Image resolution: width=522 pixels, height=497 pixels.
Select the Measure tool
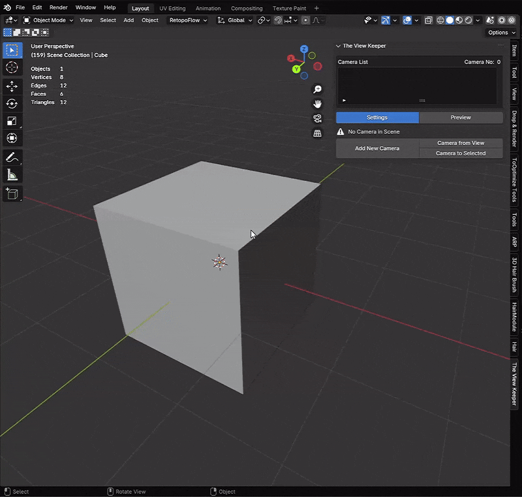click(12, 174)
